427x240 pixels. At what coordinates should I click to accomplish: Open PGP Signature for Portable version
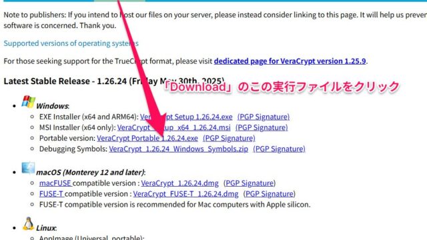(x=229, y=138)
